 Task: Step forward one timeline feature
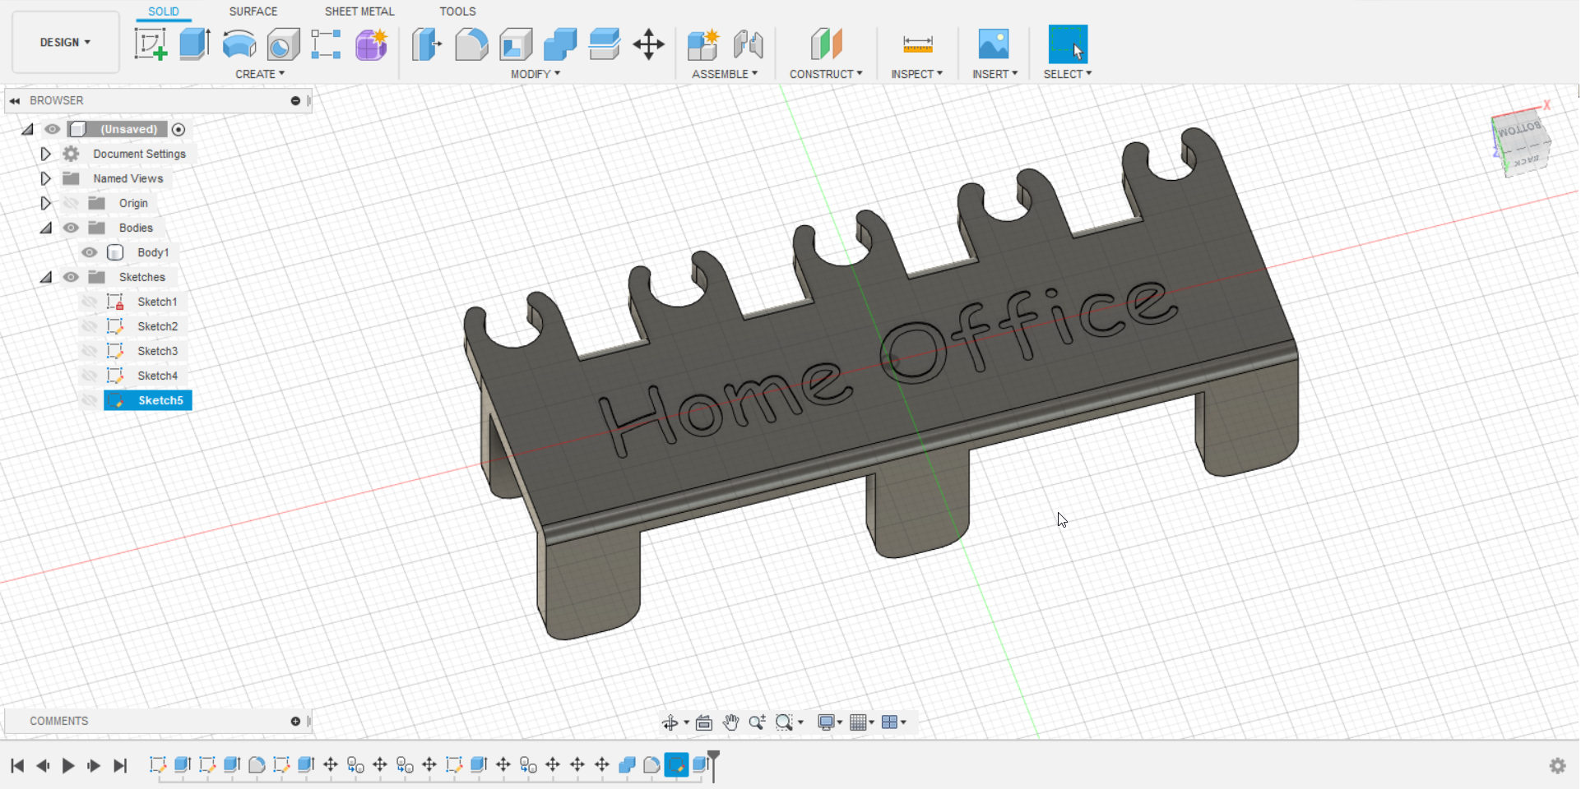point(94,766)
